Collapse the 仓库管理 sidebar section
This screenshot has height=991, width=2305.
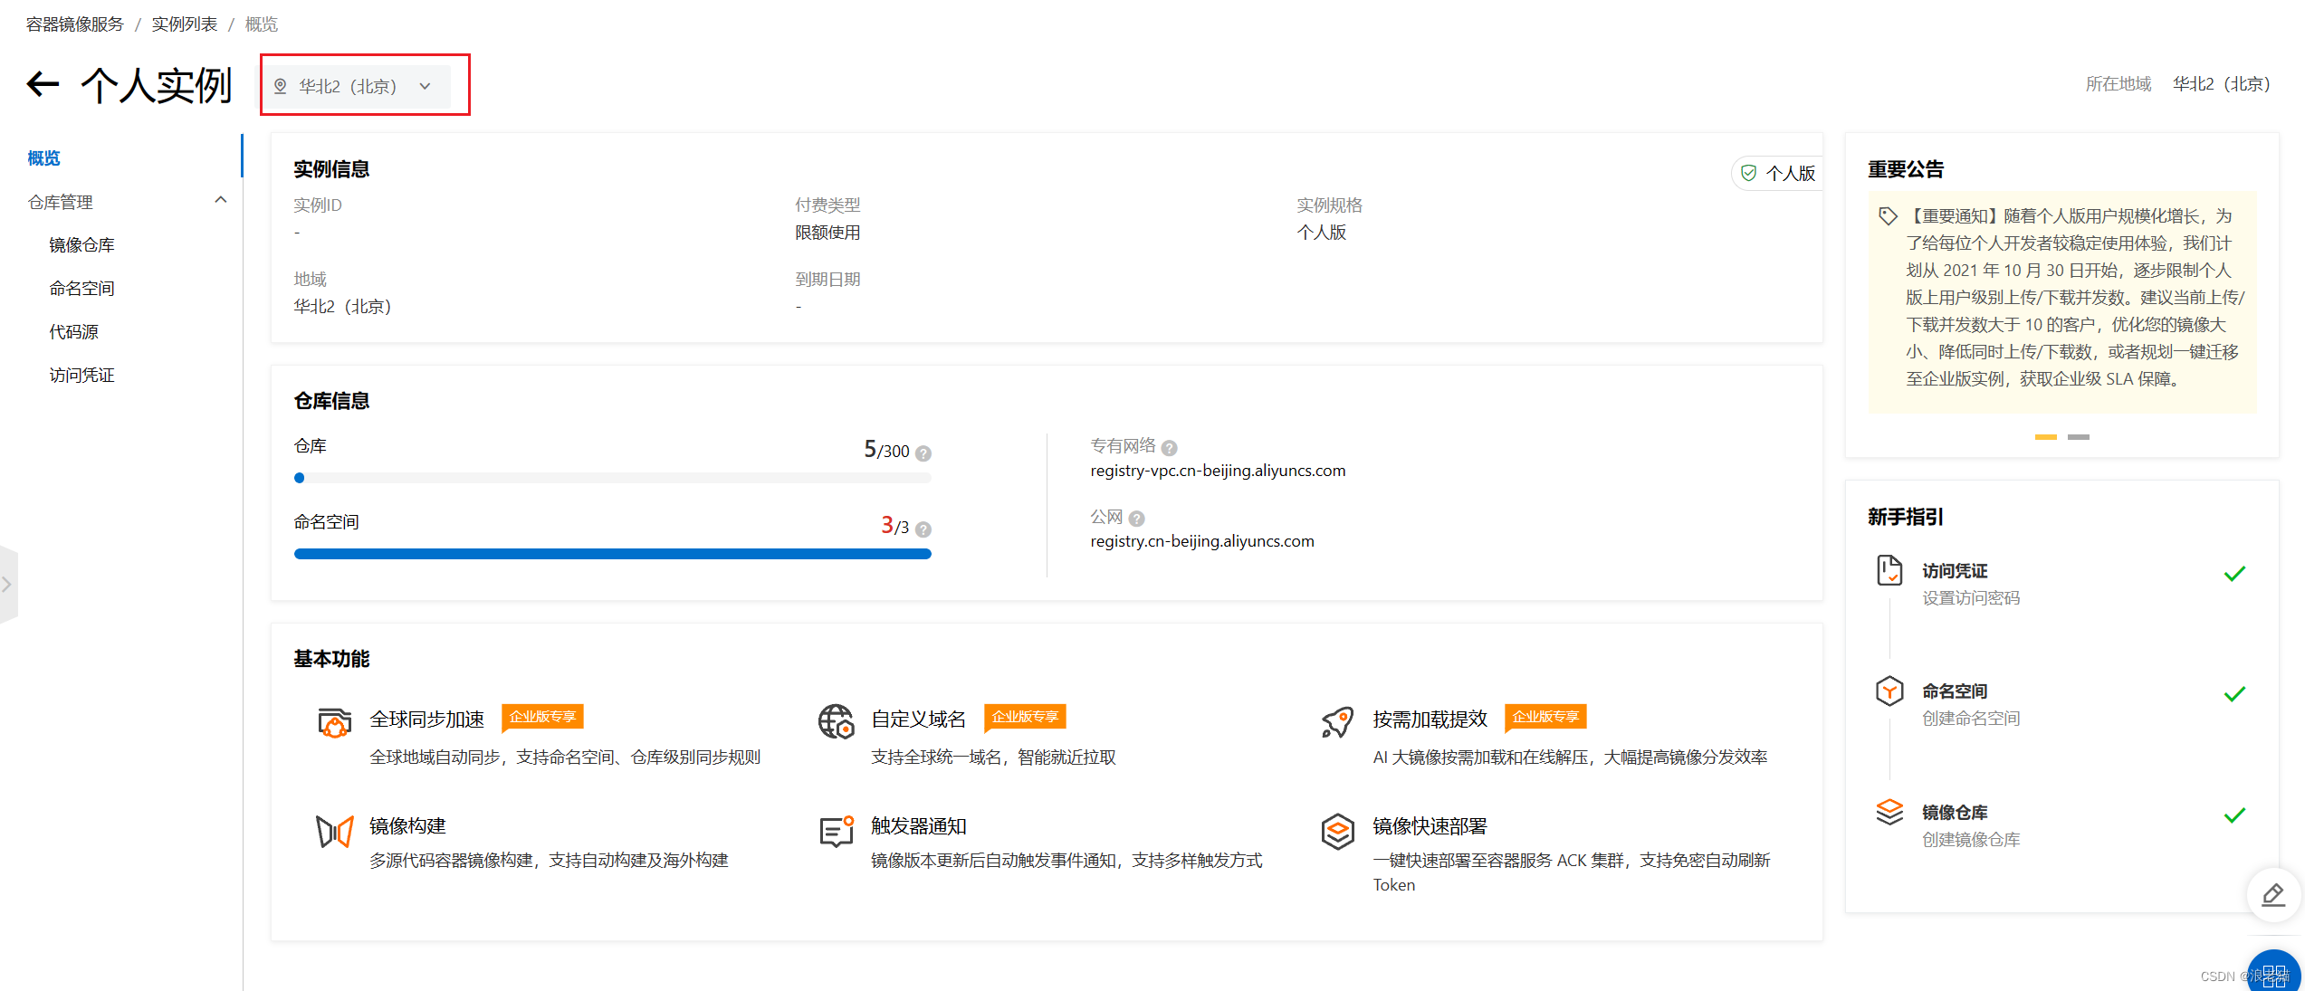pos(220,201)
